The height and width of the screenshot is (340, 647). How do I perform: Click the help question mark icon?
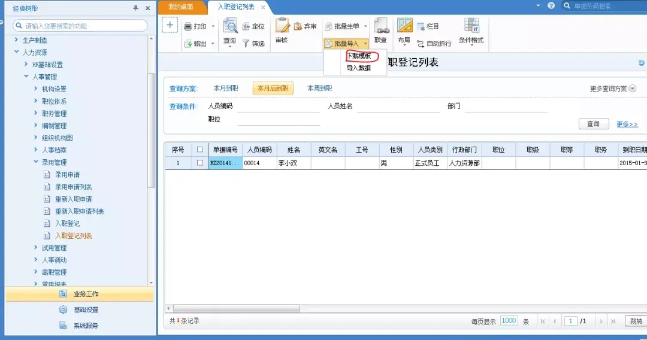[x=551, y=6]
